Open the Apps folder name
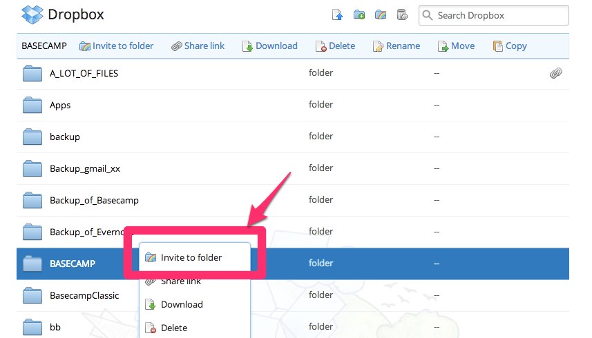 [x=60, y=105]
